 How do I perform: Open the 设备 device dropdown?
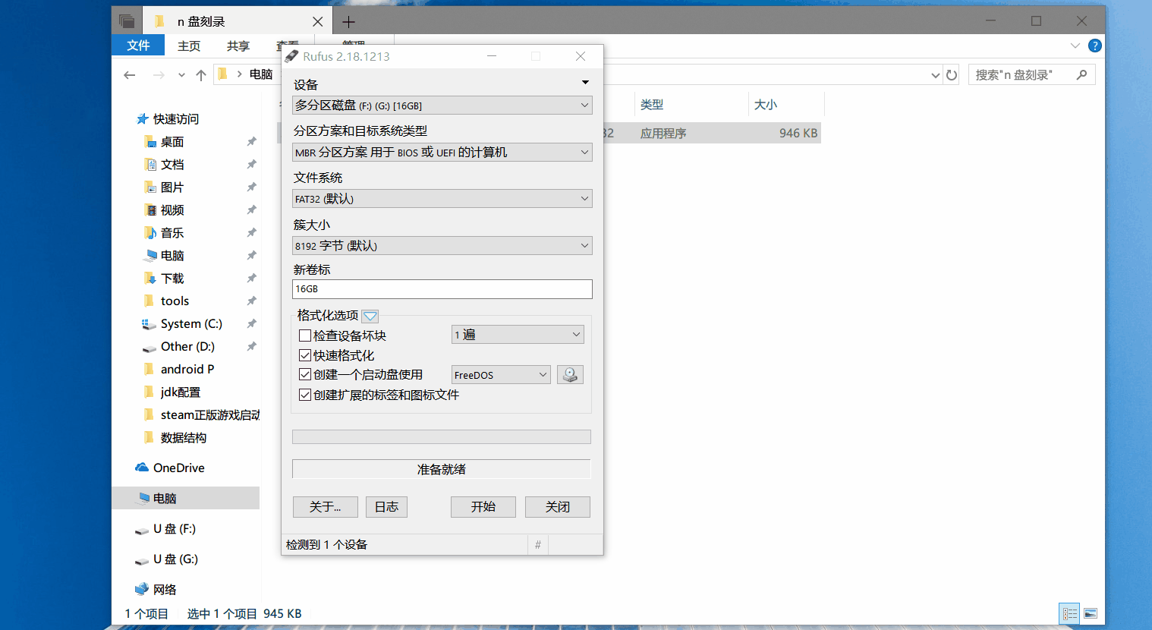pyautogui.click(x=442, y=106)
